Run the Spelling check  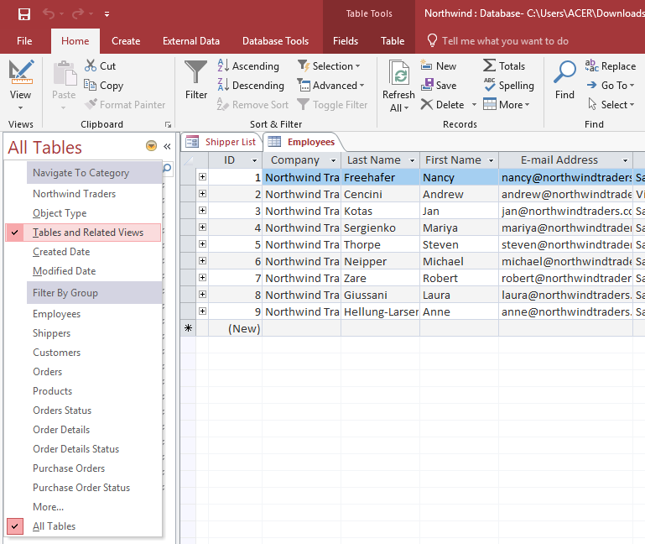click(x=508, y=85)
